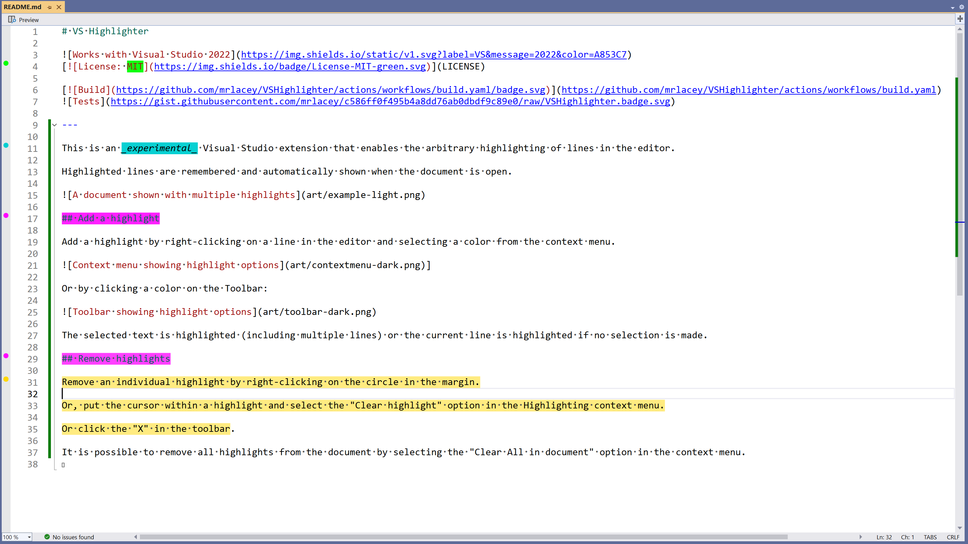
Task: Close the README.md tab
Action: (59, 7)
